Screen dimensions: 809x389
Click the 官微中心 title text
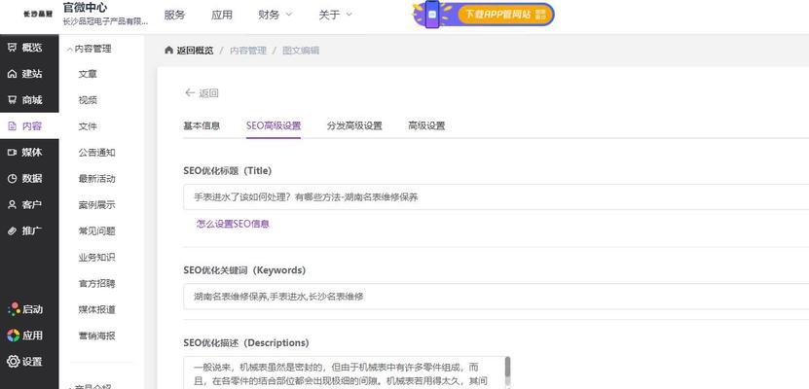pos(85,7)
